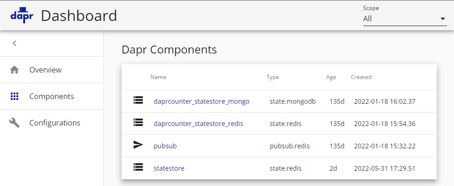Image resolution: width=454 pixels, height=186 pixels.
Task: Click the Overview home icon
Action: (x=14, y=70)
